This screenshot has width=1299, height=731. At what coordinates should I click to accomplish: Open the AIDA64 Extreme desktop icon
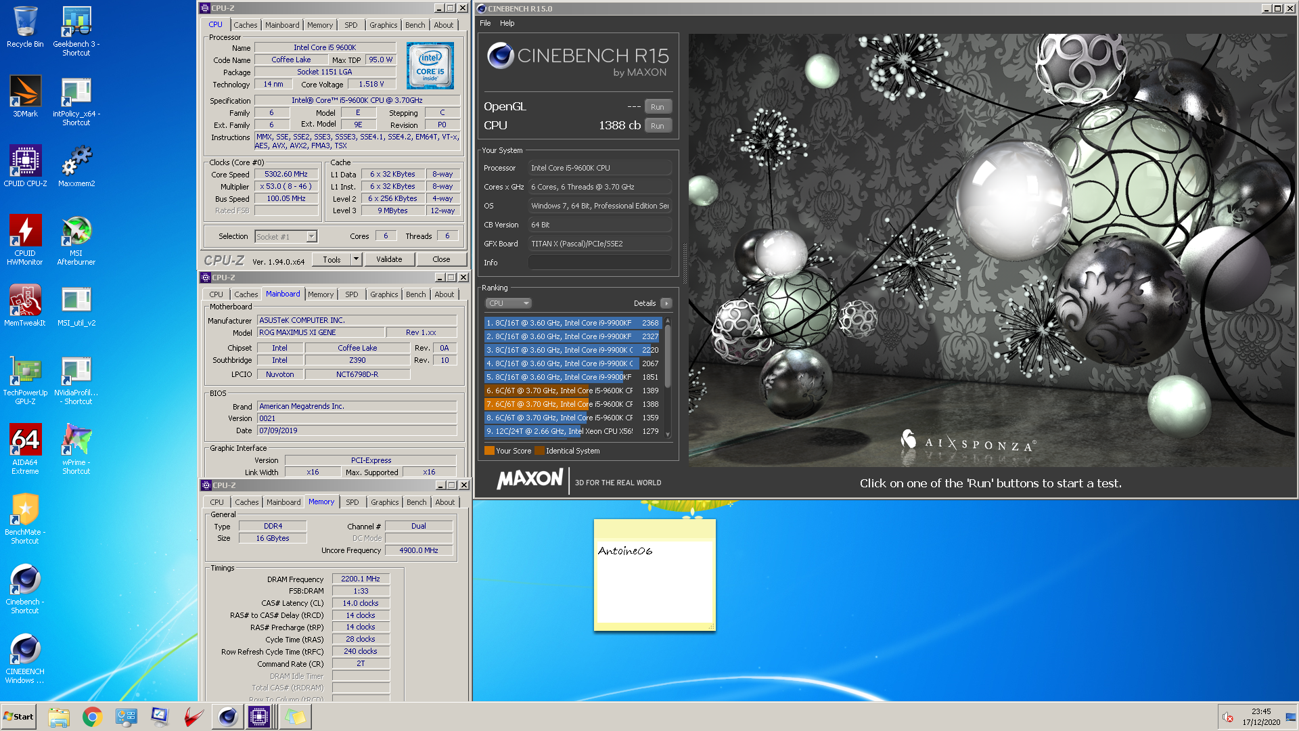tap(25, 449)
